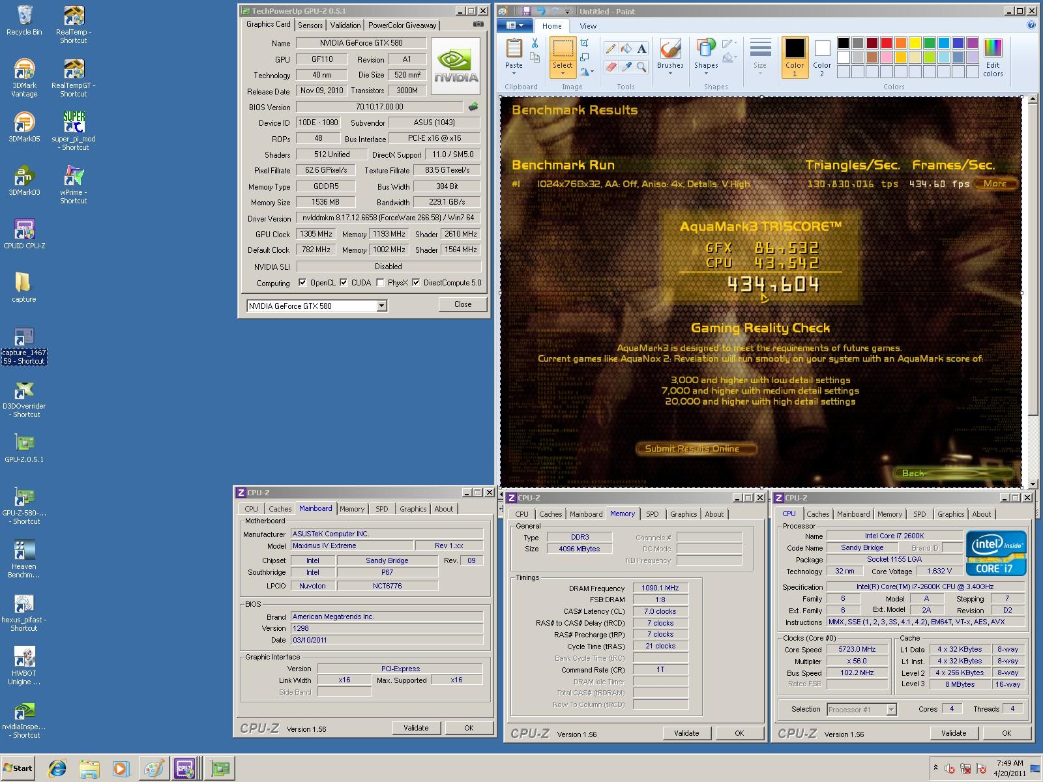This screenshot has width=1043, height=782.
Task: Show hidden icons in system tray
Action: 935,768
